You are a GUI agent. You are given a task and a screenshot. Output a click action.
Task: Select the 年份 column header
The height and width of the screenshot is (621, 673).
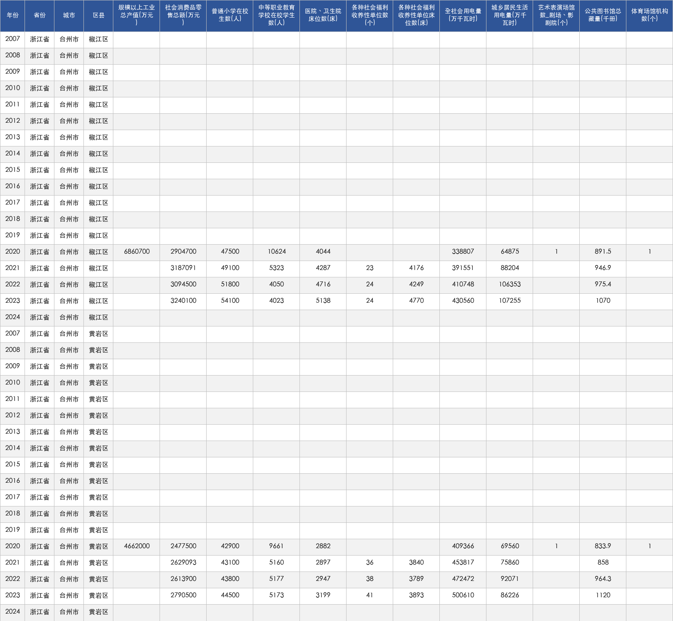click(x=13, y=16)
